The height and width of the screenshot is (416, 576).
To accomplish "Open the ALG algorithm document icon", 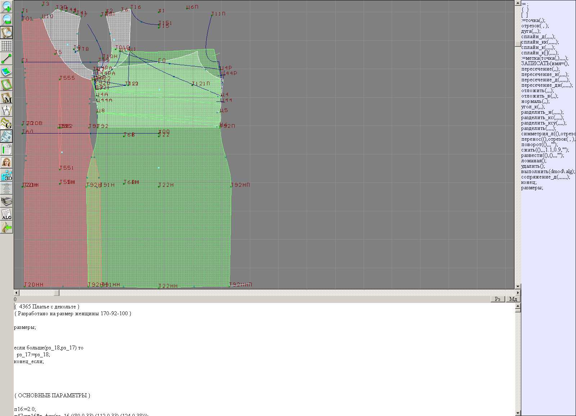I will pos(6,214).
